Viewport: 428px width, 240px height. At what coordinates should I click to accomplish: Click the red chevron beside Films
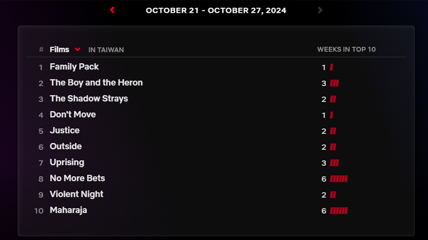click(x=77, y=49)
